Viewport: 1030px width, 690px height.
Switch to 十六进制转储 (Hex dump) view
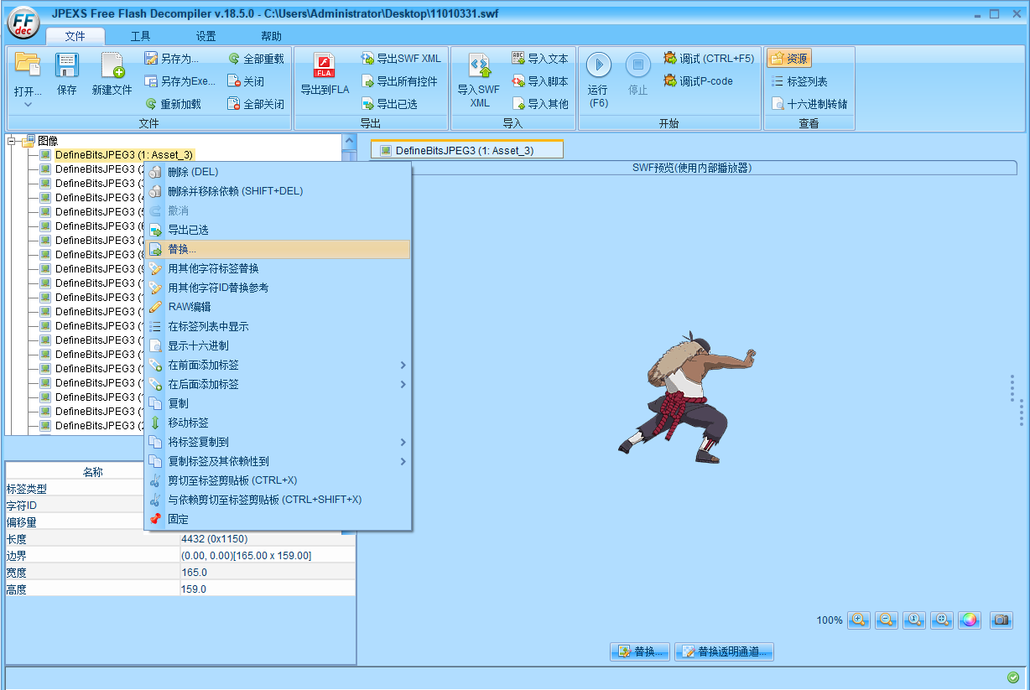click(x=809, y=104)
